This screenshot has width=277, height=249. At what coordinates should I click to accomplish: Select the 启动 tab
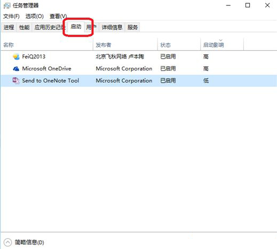[76, 27]
